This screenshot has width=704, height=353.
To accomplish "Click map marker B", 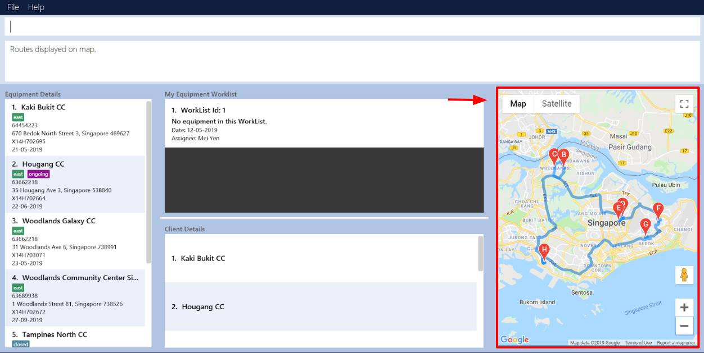I will (x=563, y=157).
